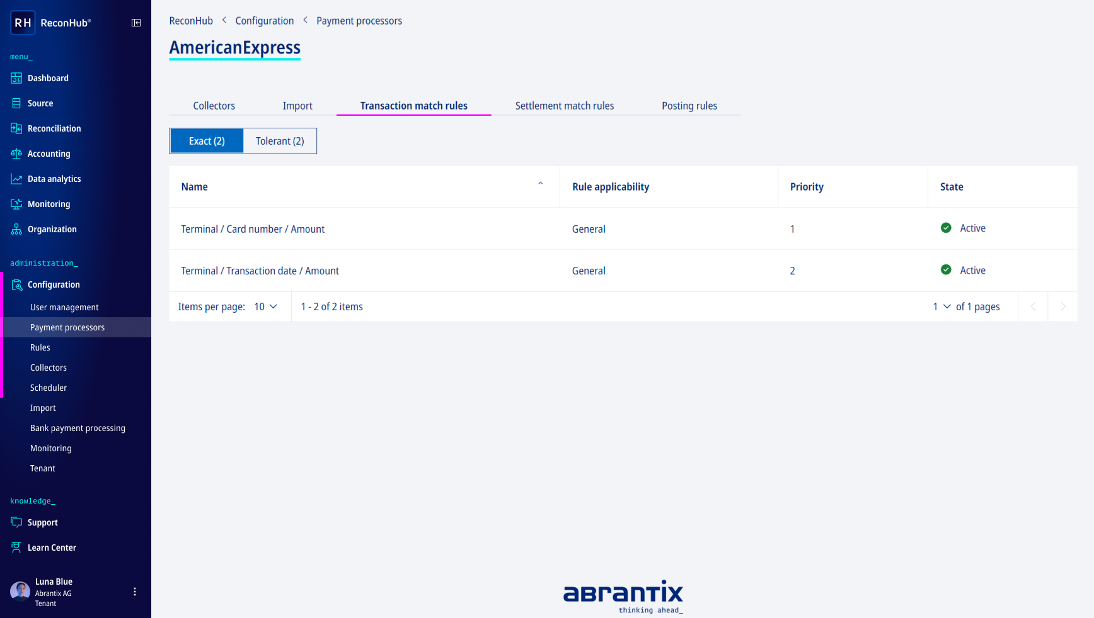Click the Organization hierarchy icon
This screenshot has height=618, width=1094.
16,229
